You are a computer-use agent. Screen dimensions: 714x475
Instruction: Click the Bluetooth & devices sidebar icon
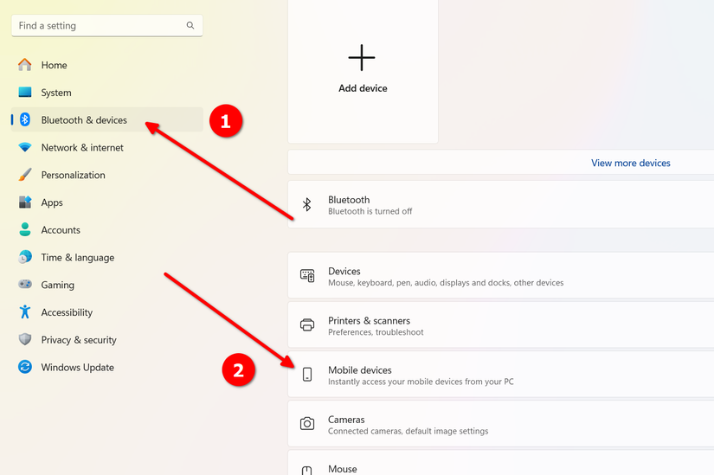pos(24,119)
